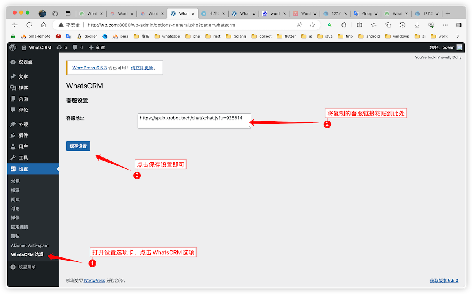Open 媒体 media settings submenu item

[x=15, y=218]
